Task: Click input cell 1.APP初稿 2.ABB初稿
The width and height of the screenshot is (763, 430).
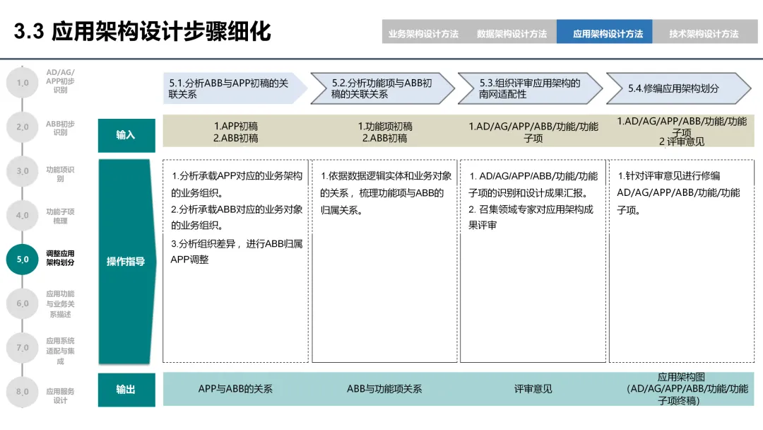Action: (x=236, y=132)
